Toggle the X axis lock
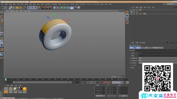The width and height of the screenshot is (177, 99). (29, 8)
